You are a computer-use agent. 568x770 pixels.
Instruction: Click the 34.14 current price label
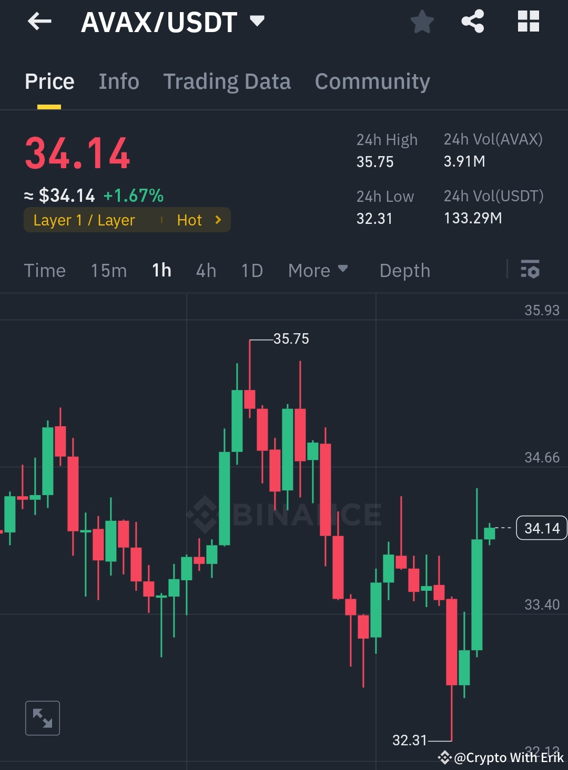pos(542,528)
